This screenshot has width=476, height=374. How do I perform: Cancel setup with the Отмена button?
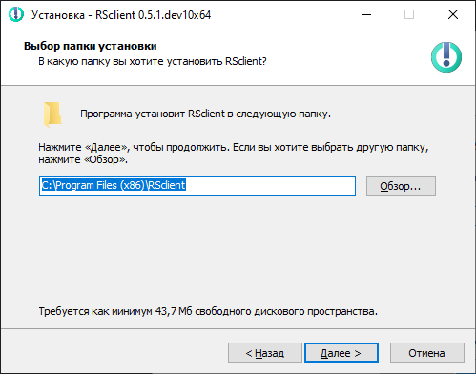(x=427, y=353)
